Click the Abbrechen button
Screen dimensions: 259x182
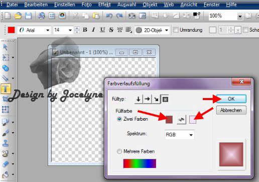tap(231, 110)
